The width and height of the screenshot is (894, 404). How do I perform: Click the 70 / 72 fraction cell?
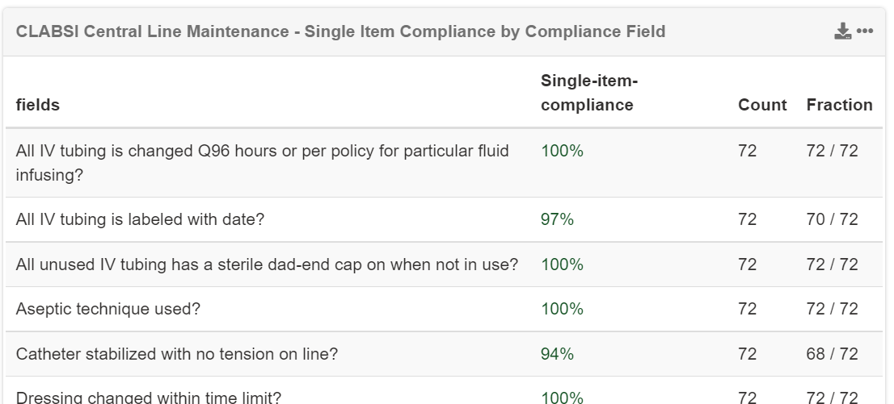(x=832, y=219)
